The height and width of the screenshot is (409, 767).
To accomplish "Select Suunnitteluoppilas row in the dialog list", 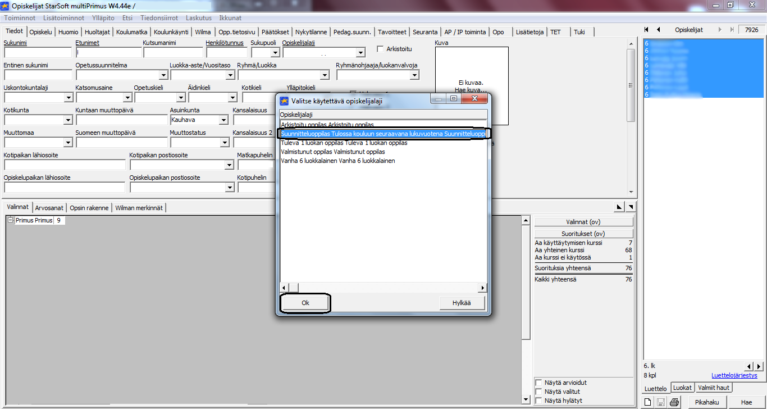I will click(383, 134).
